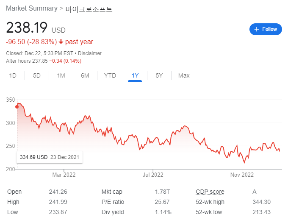Click the Mkt cap value 1.78T
This screenshot has height=220, width=299.
[162, 192]
